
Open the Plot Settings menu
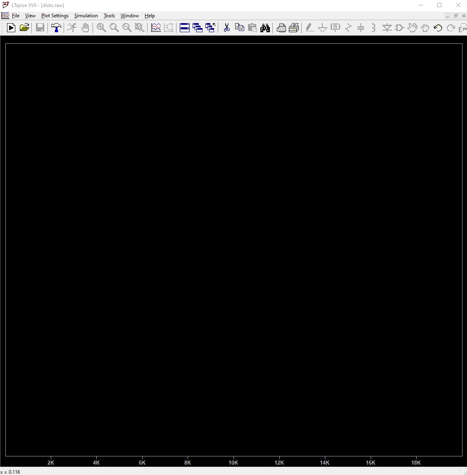click(55, 15)
